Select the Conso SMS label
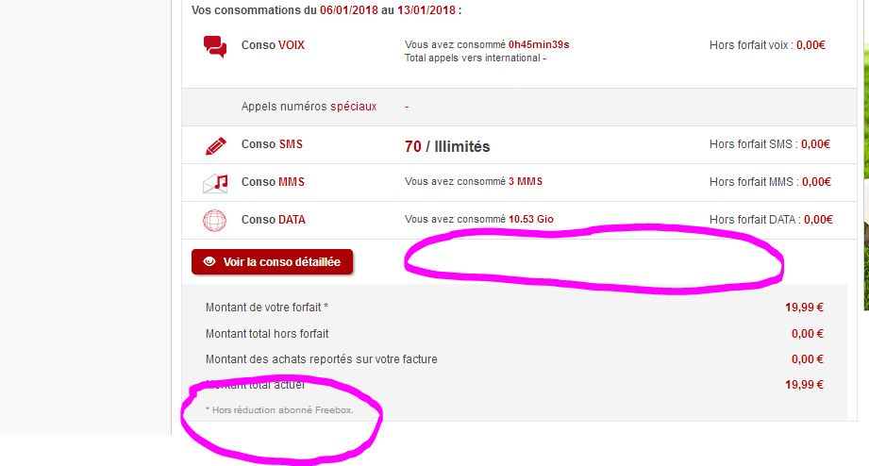 272,144
